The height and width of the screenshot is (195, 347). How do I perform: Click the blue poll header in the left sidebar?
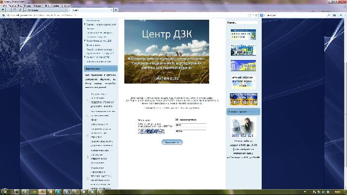(x=101, y=69)
